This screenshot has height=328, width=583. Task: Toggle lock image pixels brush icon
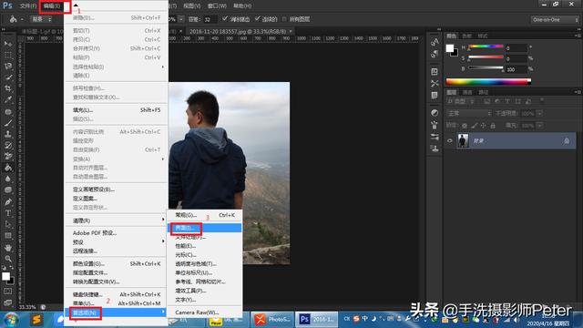click(474, 126)
